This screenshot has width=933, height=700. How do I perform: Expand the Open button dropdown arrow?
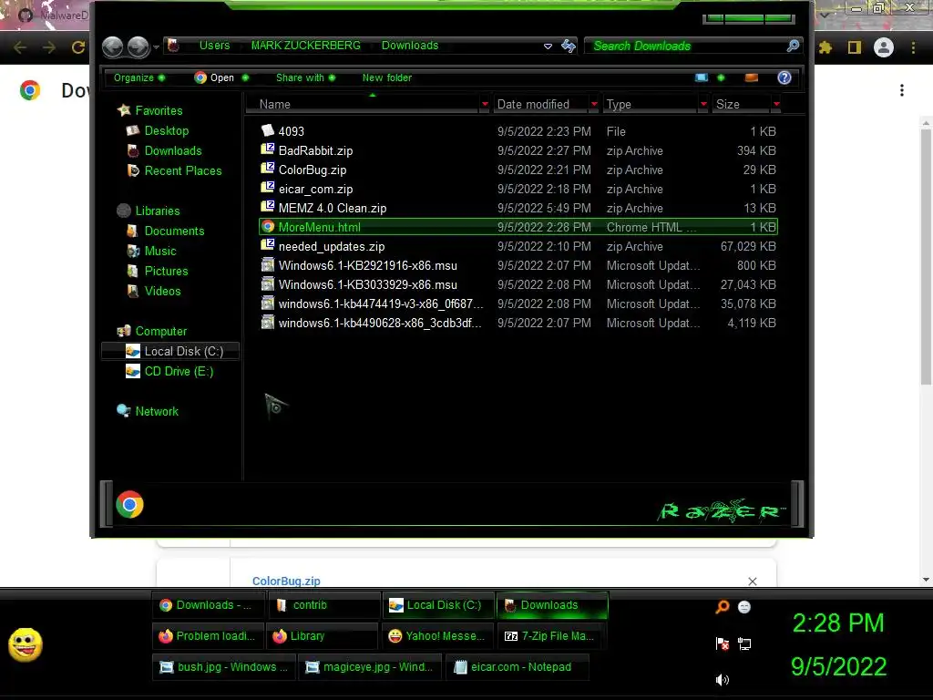(245, 78)
